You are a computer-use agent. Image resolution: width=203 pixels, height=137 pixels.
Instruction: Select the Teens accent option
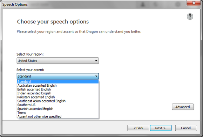pos(58,113)
